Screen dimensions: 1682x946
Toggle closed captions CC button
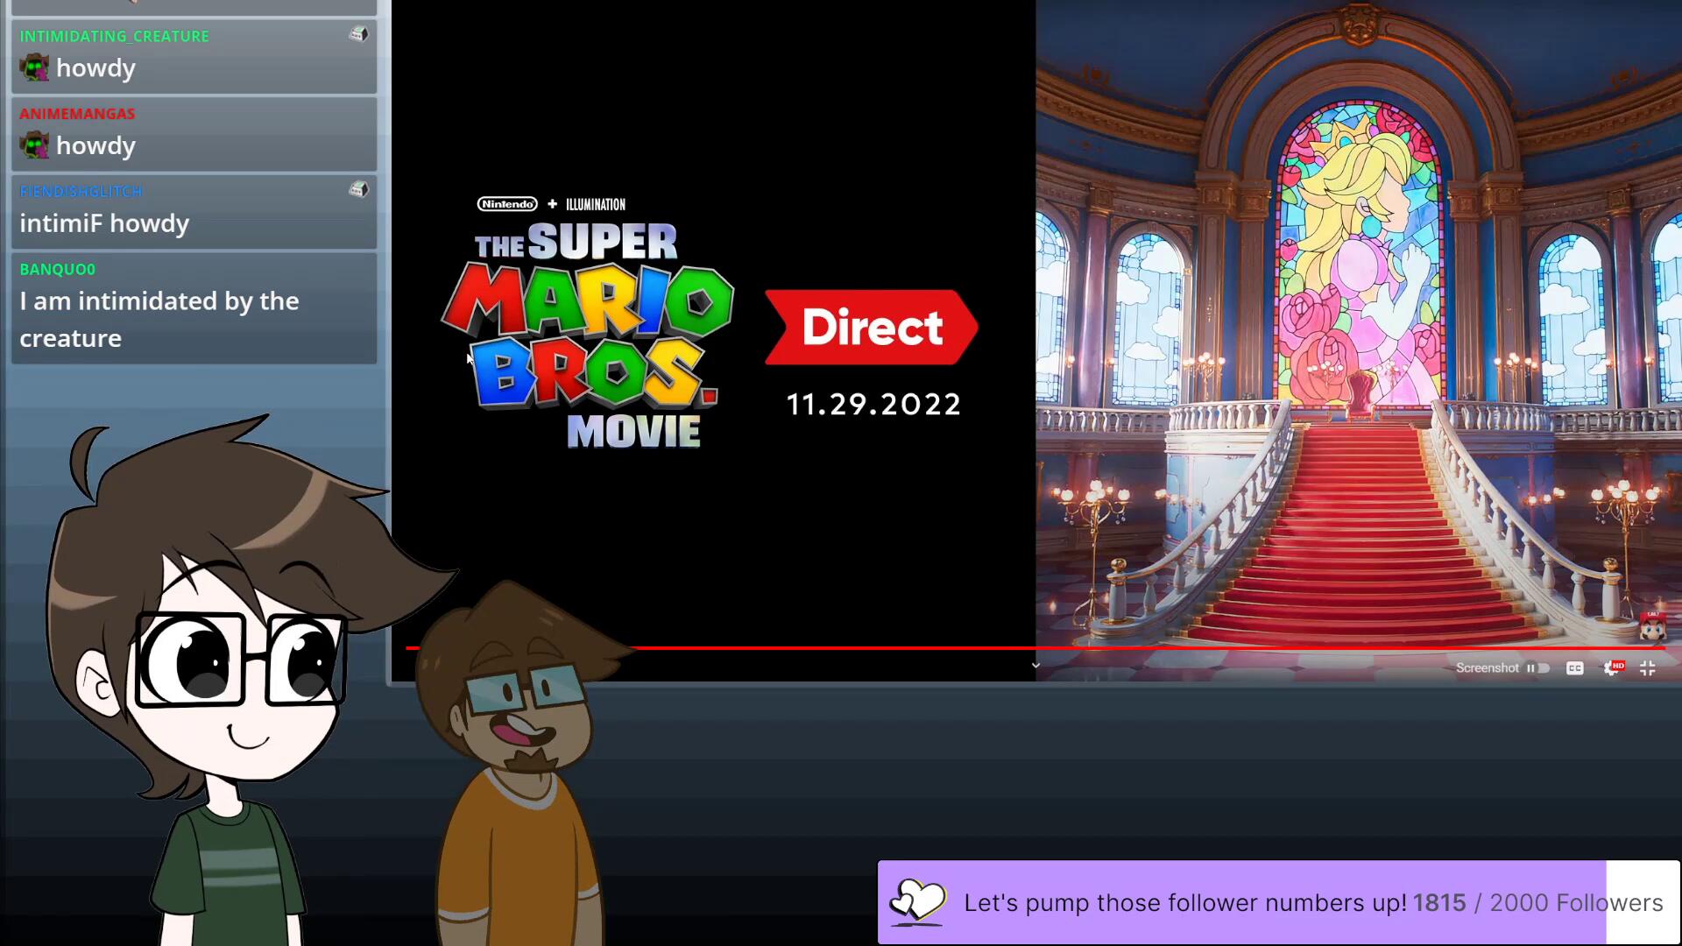click(x=1574, y=668)
